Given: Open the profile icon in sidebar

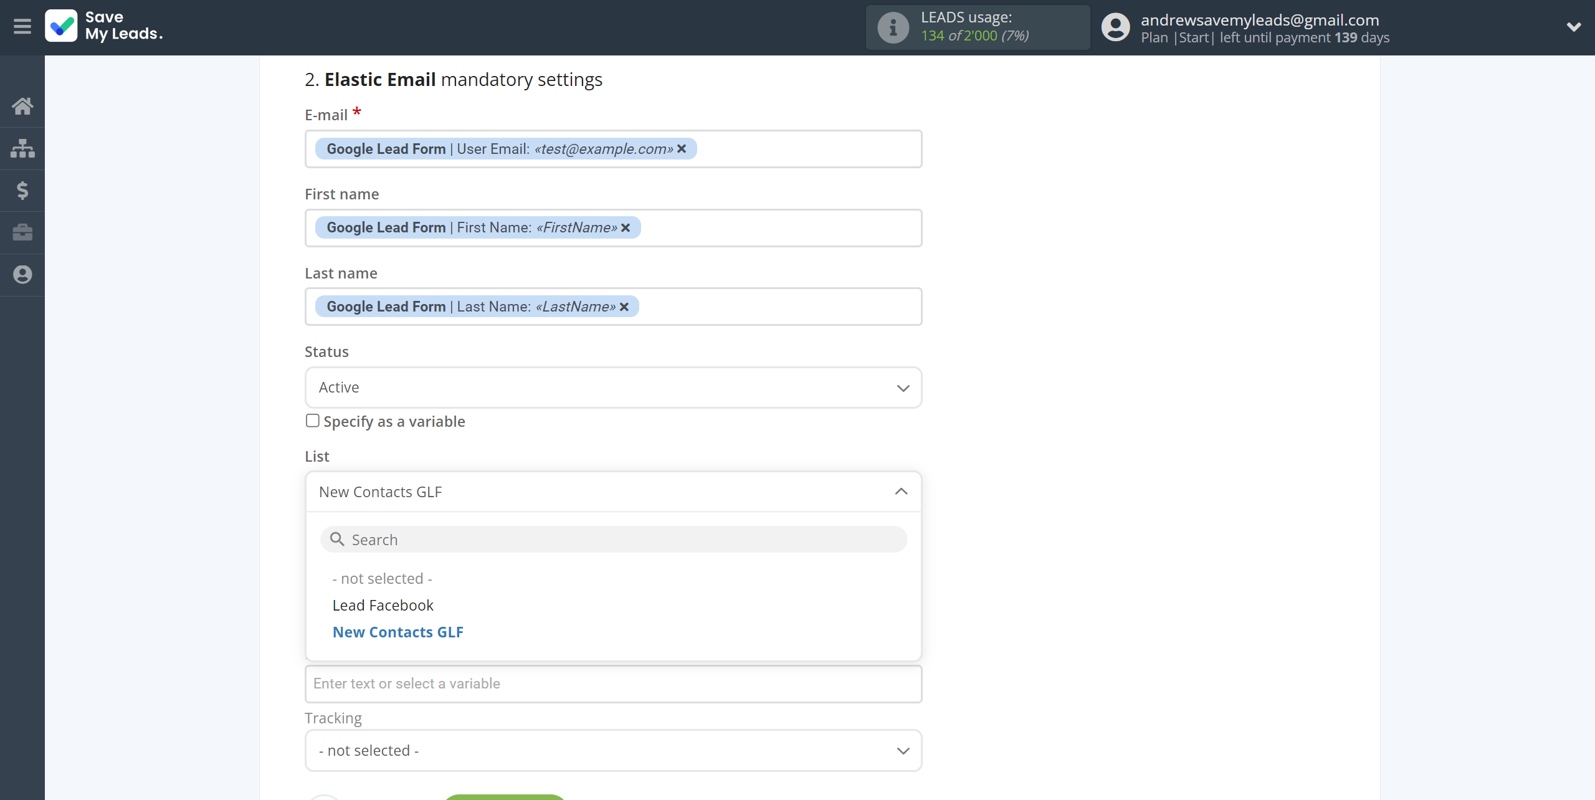Looking at the screenshot, I should pos(22,274).
